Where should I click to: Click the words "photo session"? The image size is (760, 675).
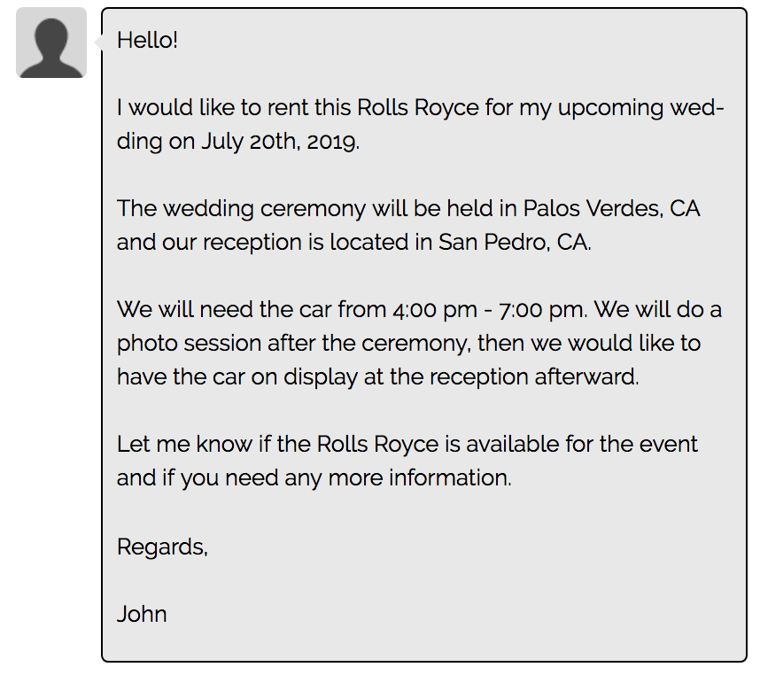189,344
